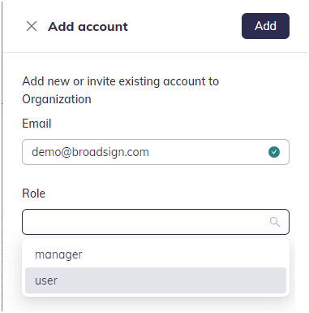This screenshot has width=309, height=313.
Task: Click the teal check icon beside email
Action: 274,152
